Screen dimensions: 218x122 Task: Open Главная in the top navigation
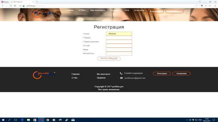pyautogui.click(x=69, y=10)
